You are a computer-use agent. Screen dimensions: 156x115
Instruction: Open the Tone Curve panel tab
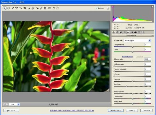117,32
